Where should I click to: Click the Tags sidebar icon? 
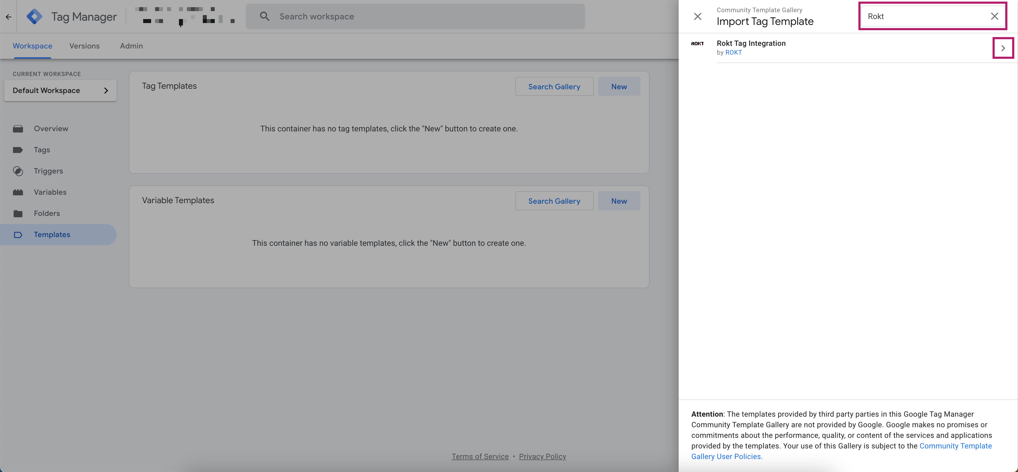click(17, 149)
